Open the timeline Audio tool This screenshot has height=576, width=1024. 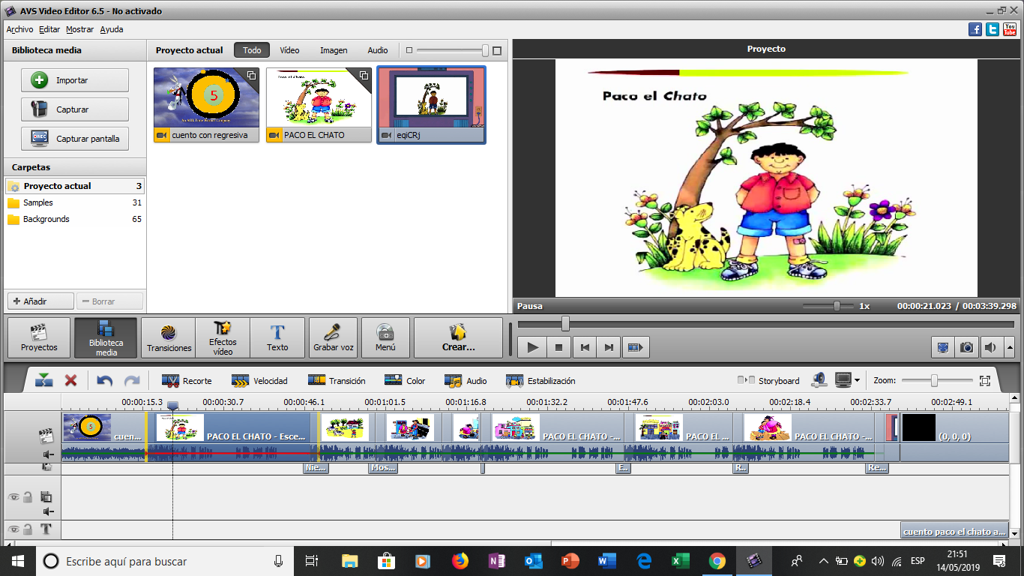[x=466, y=380]
